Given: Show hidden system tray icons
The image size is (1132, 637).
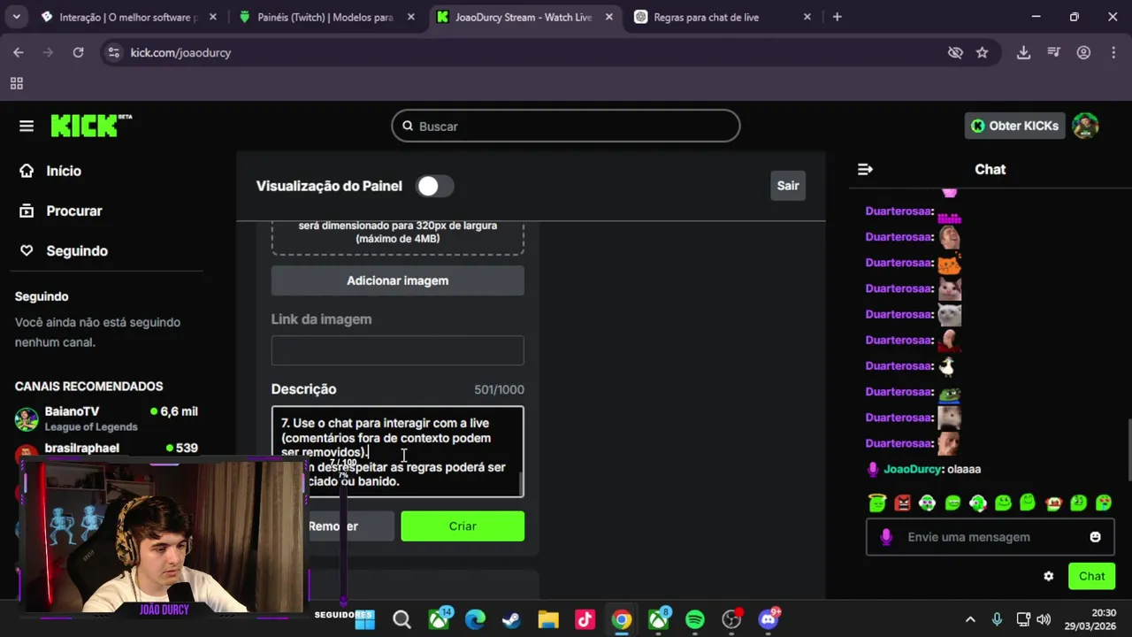Looking at the screenshot, I should click(970, 619).
